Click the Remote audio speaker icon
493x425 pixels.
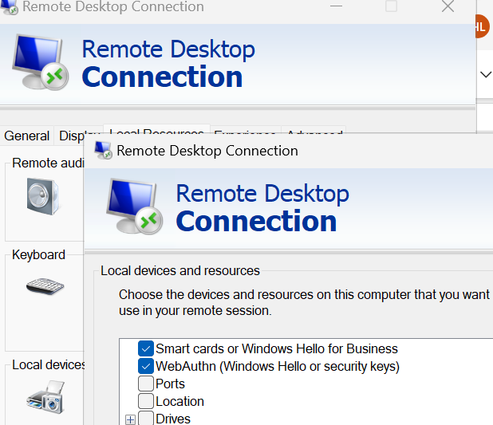[x=43, y=196]
